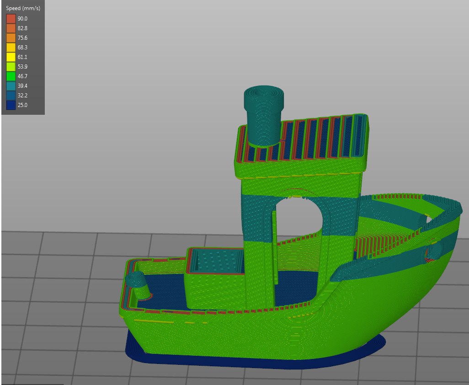Select the '61.1' legend value text
This screenshot has height=385, width=469.
[22, 57]
